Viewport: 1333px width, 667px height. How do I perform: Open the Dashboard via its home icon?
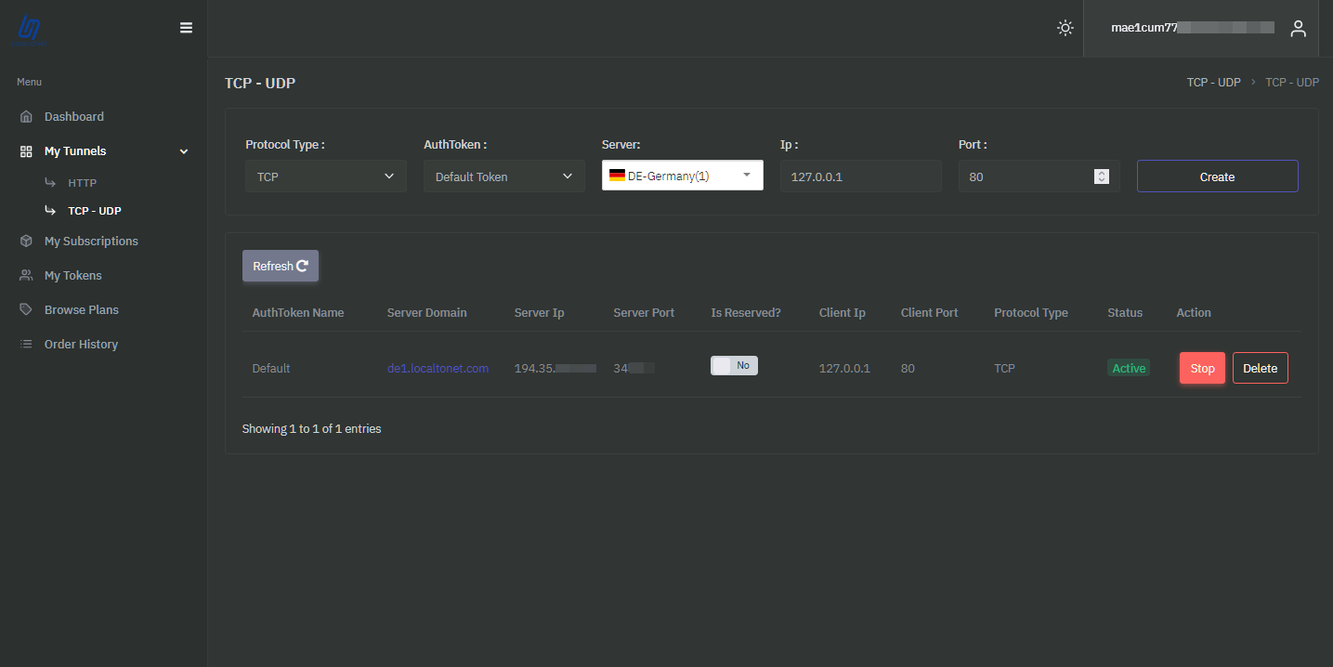[x=27, y=116]
